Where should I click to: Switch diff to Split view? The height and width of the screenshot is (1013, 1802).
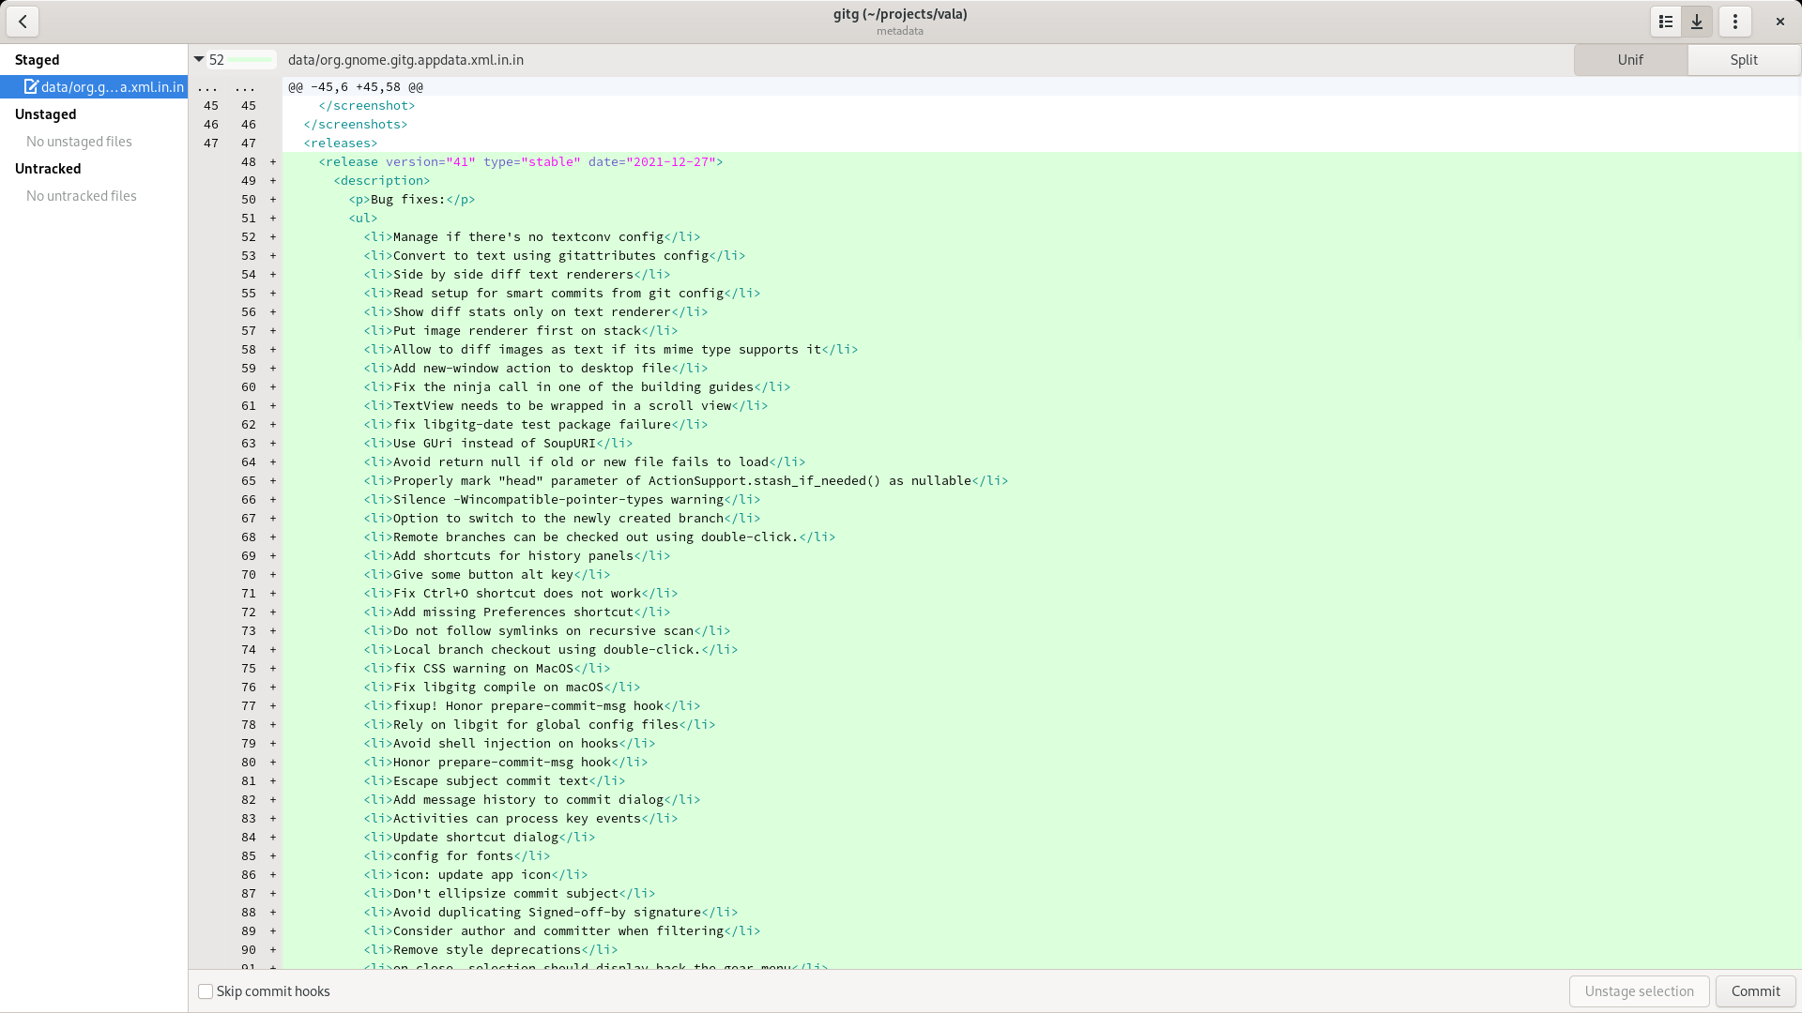pyautogui.click(x=1744, y=59)
